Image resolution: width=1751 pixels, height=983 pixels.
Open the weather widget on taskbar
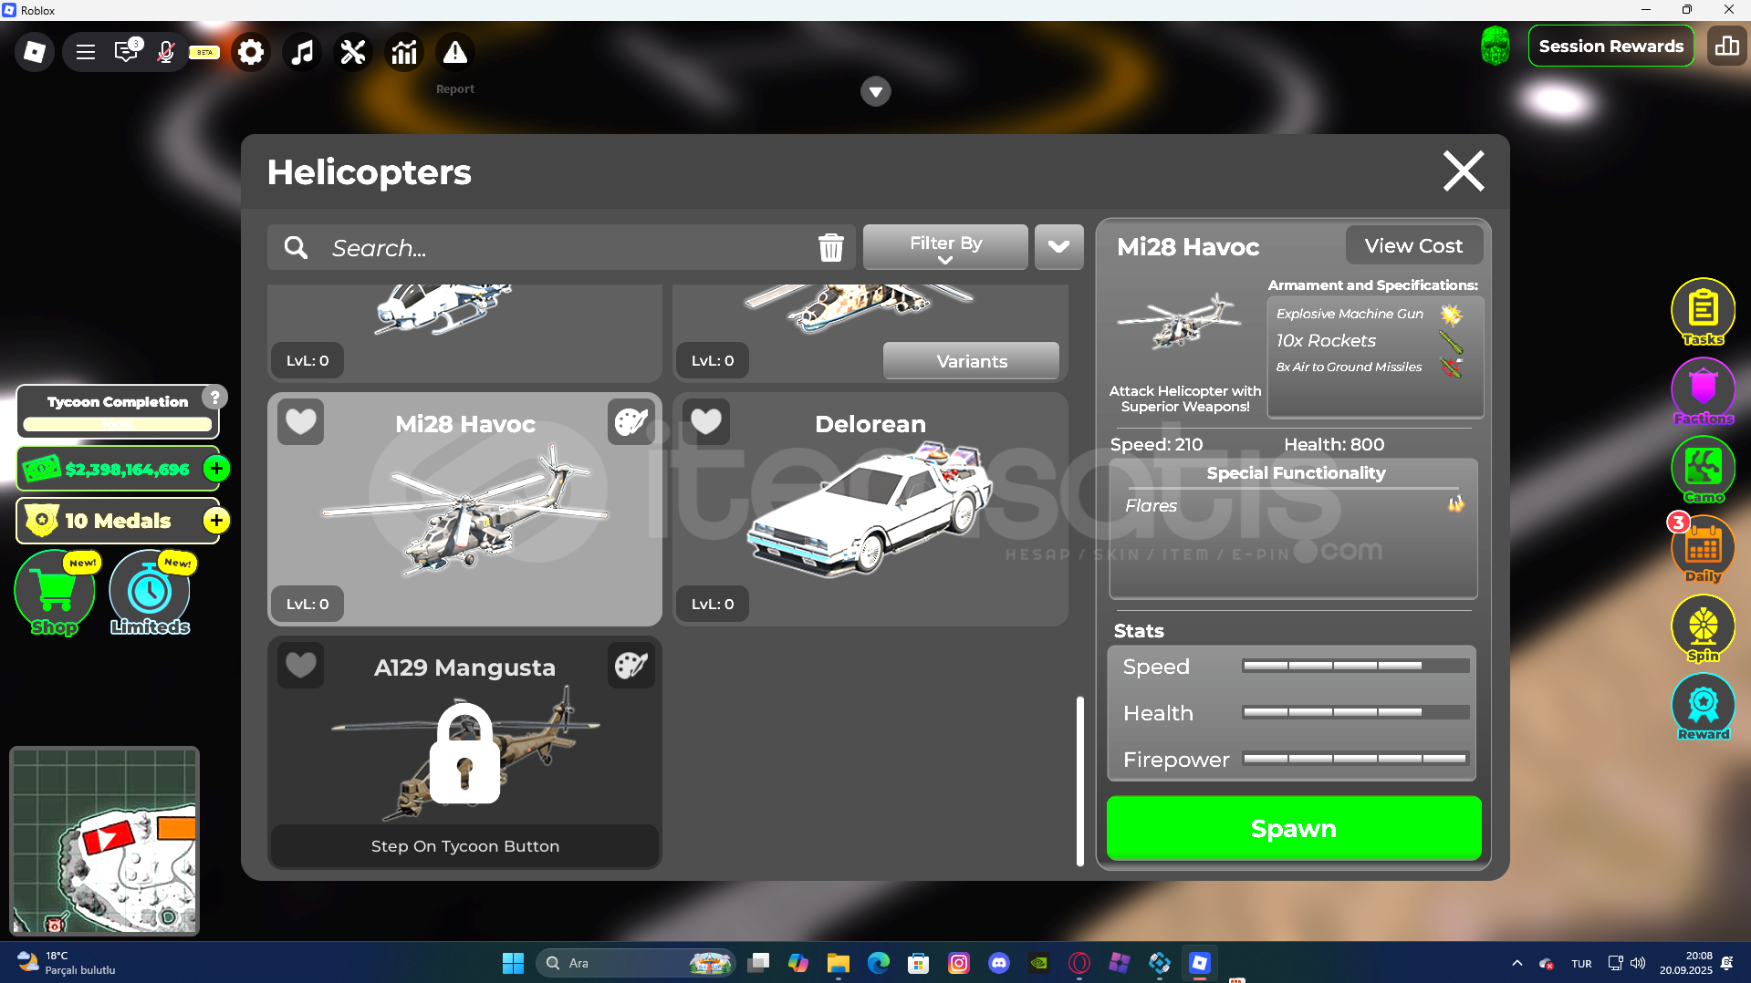(66, 963)
